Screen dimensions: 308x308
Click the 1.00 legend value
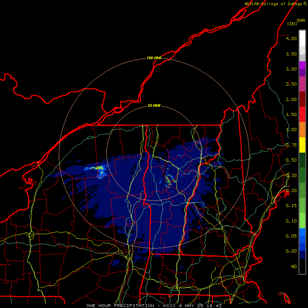click(291, 130)
